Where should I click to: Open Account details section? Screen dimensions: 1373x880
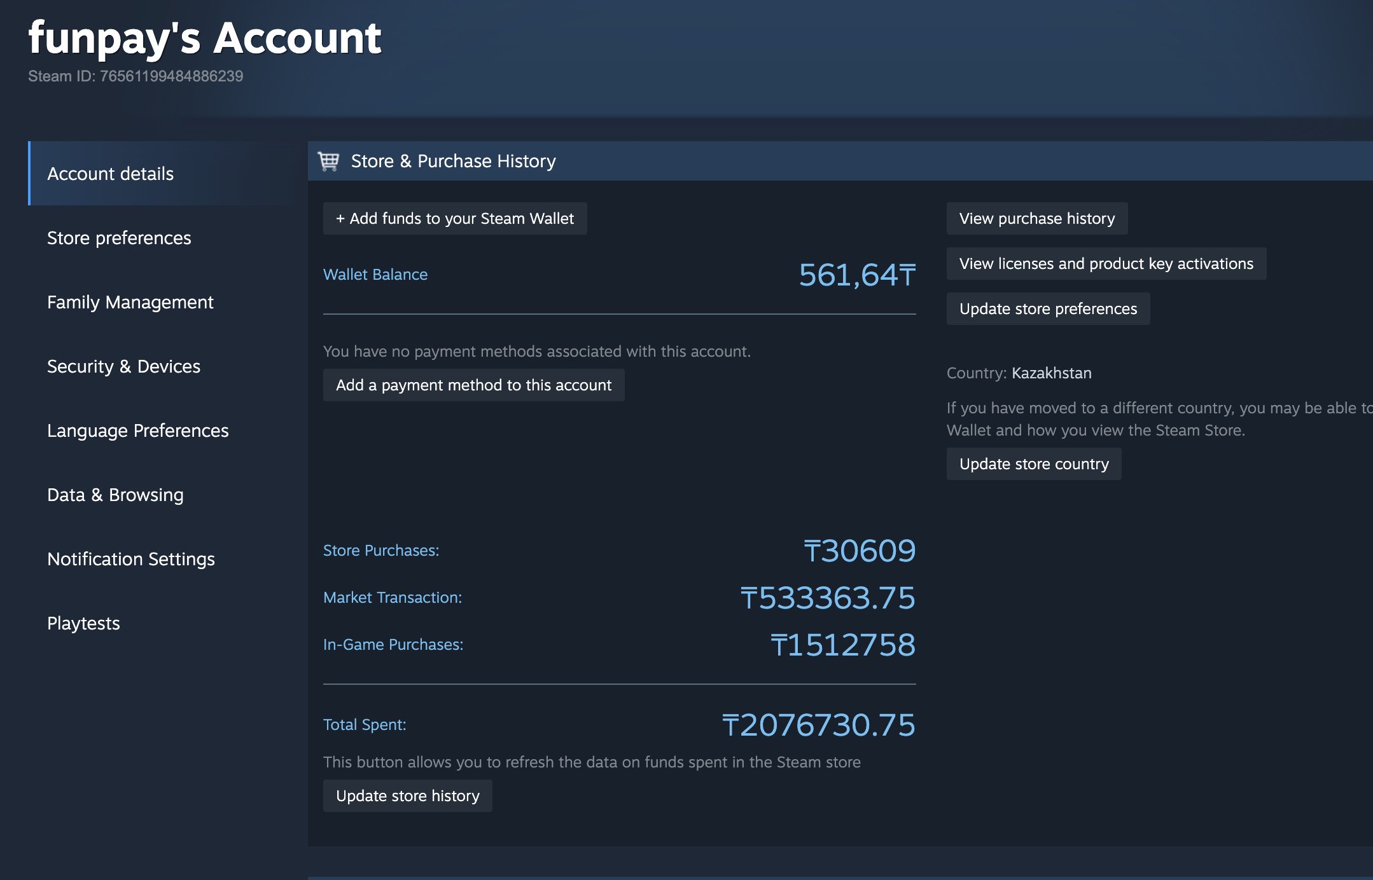coord(168,174)
